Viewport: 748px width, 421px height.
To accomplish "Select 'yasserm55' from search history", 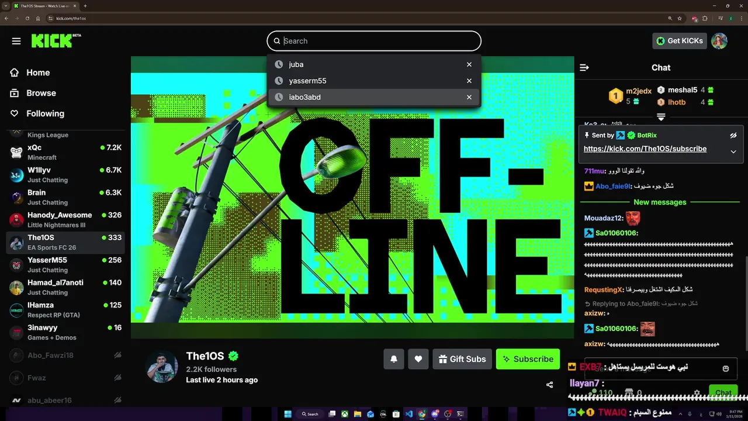I will tap(374, 81).
